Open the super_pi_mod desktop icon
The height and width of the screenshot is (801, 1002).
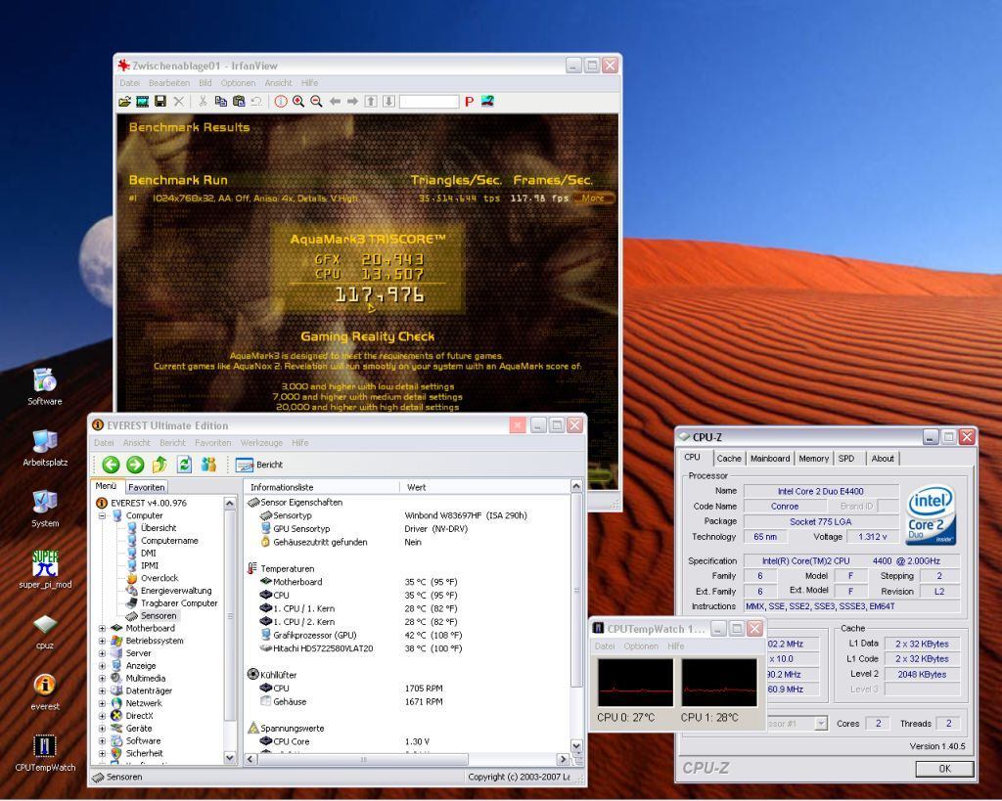(x=45, y=569)
